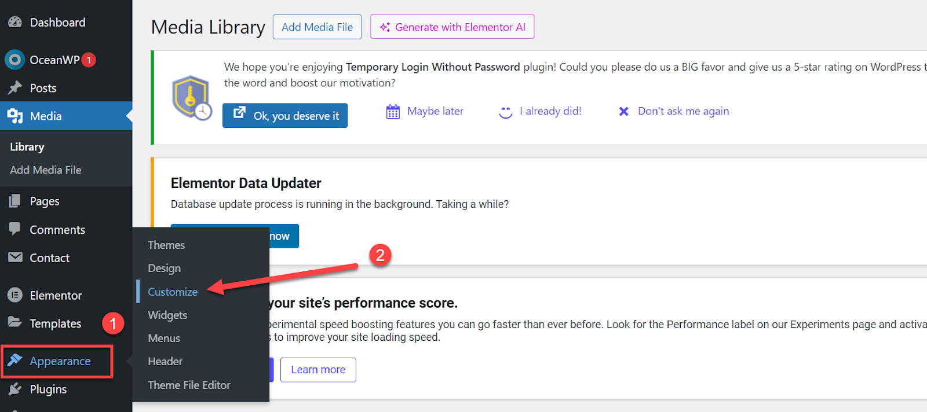The width and height of the screenshot is (927, 412).
Task: Click the OceanWP red notification badge
Action: (x=89, y=60)
